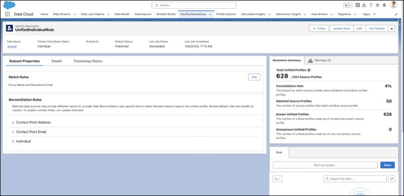This screenshot has height=196, width=404.
Task: Open the App Launcher grid icon
Action: tap(7, 14)
